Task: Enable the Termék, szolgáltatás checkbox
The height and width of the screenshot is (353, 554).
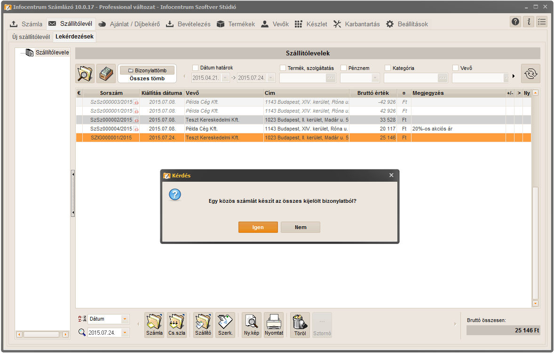Action: (x=283, y=68)
